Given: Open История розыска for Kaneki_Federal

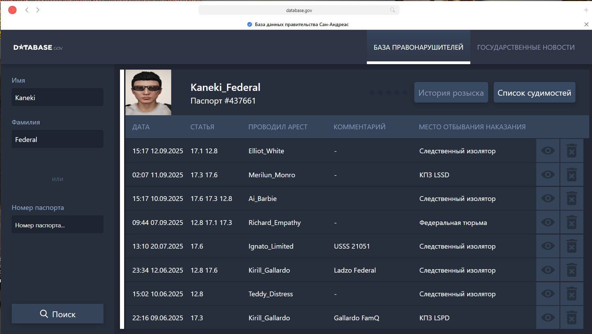Looking at the screenshot, I should pyautogui.click(x=451, y=92).
